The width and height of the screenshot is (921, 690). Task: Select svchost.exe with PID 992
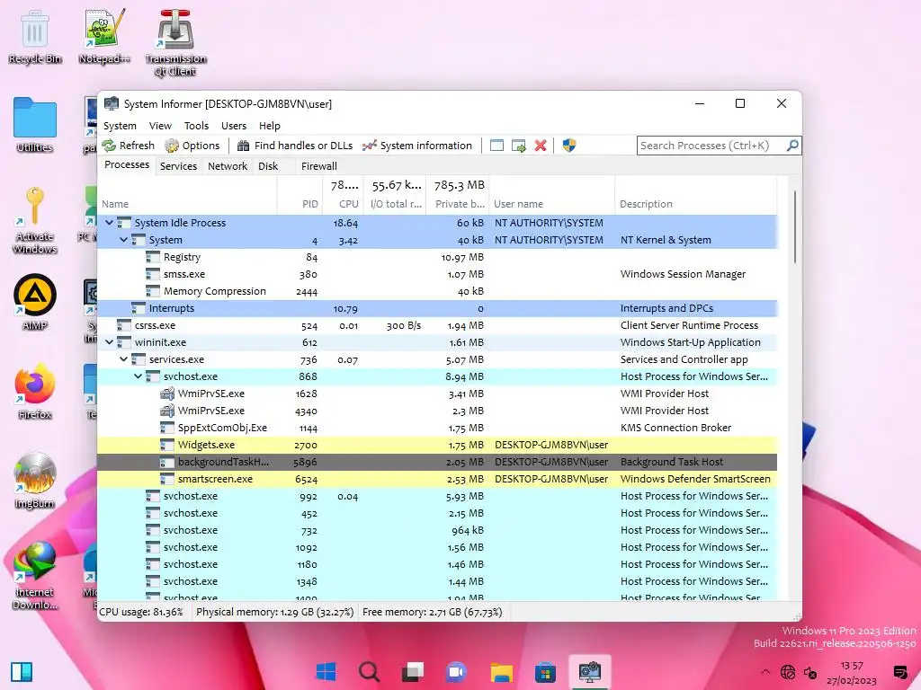tap(437, 496)
